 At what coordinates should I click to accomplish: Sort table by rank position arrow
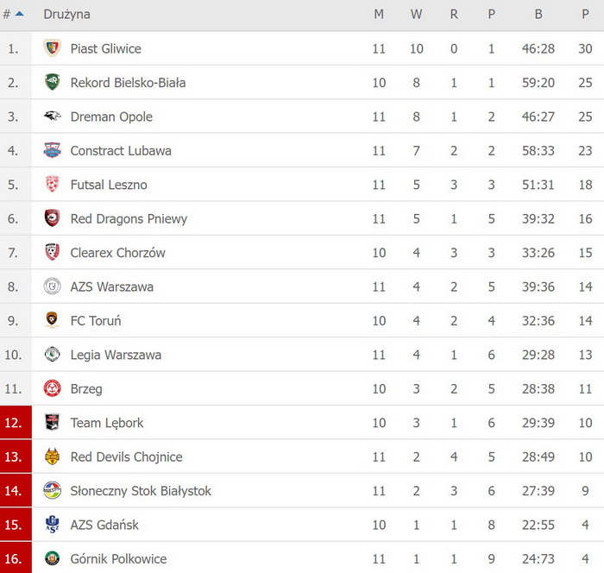pos(19,14)
